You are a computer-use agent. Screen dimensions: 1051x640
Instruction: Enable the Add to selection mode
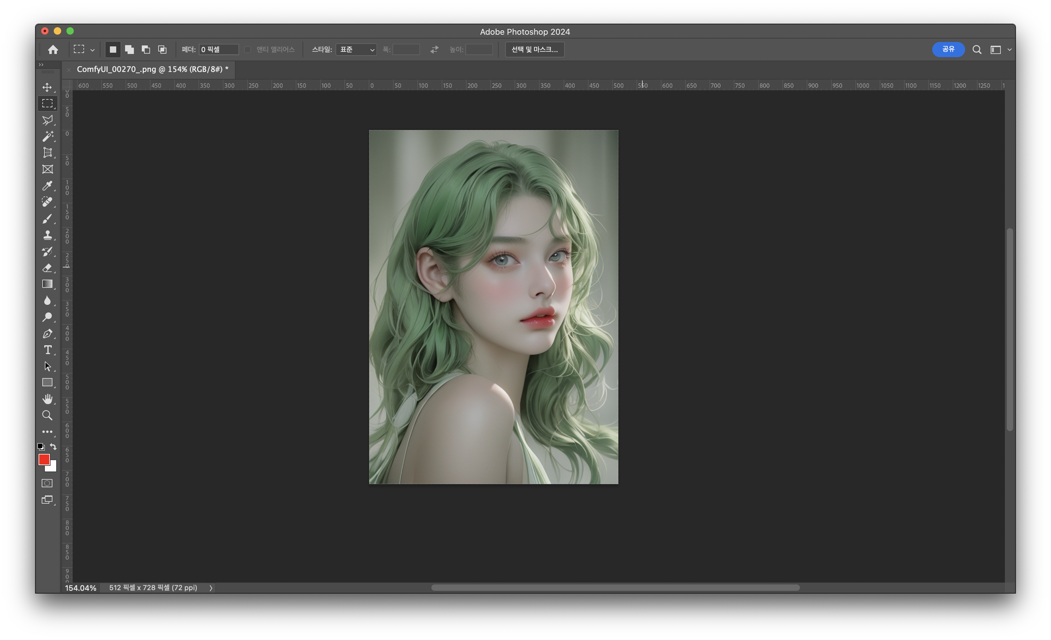(x=129, y=50)
